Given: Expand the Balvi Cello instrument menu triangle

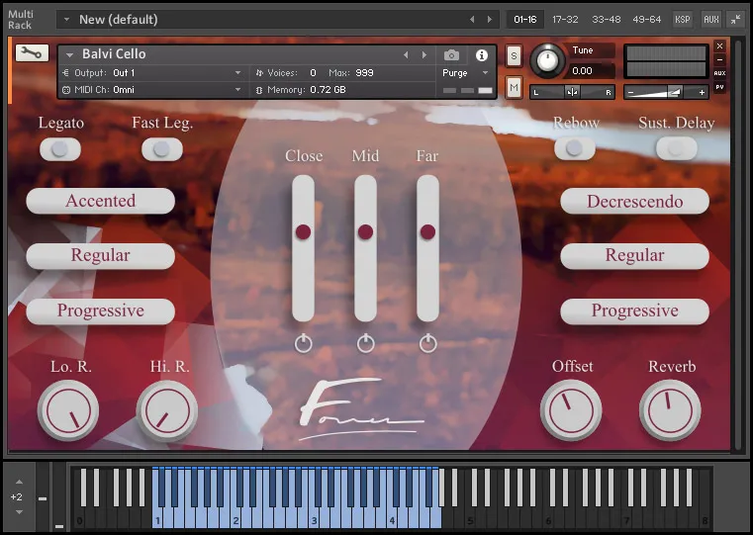Looking at the screenshot, I should 69,55.
